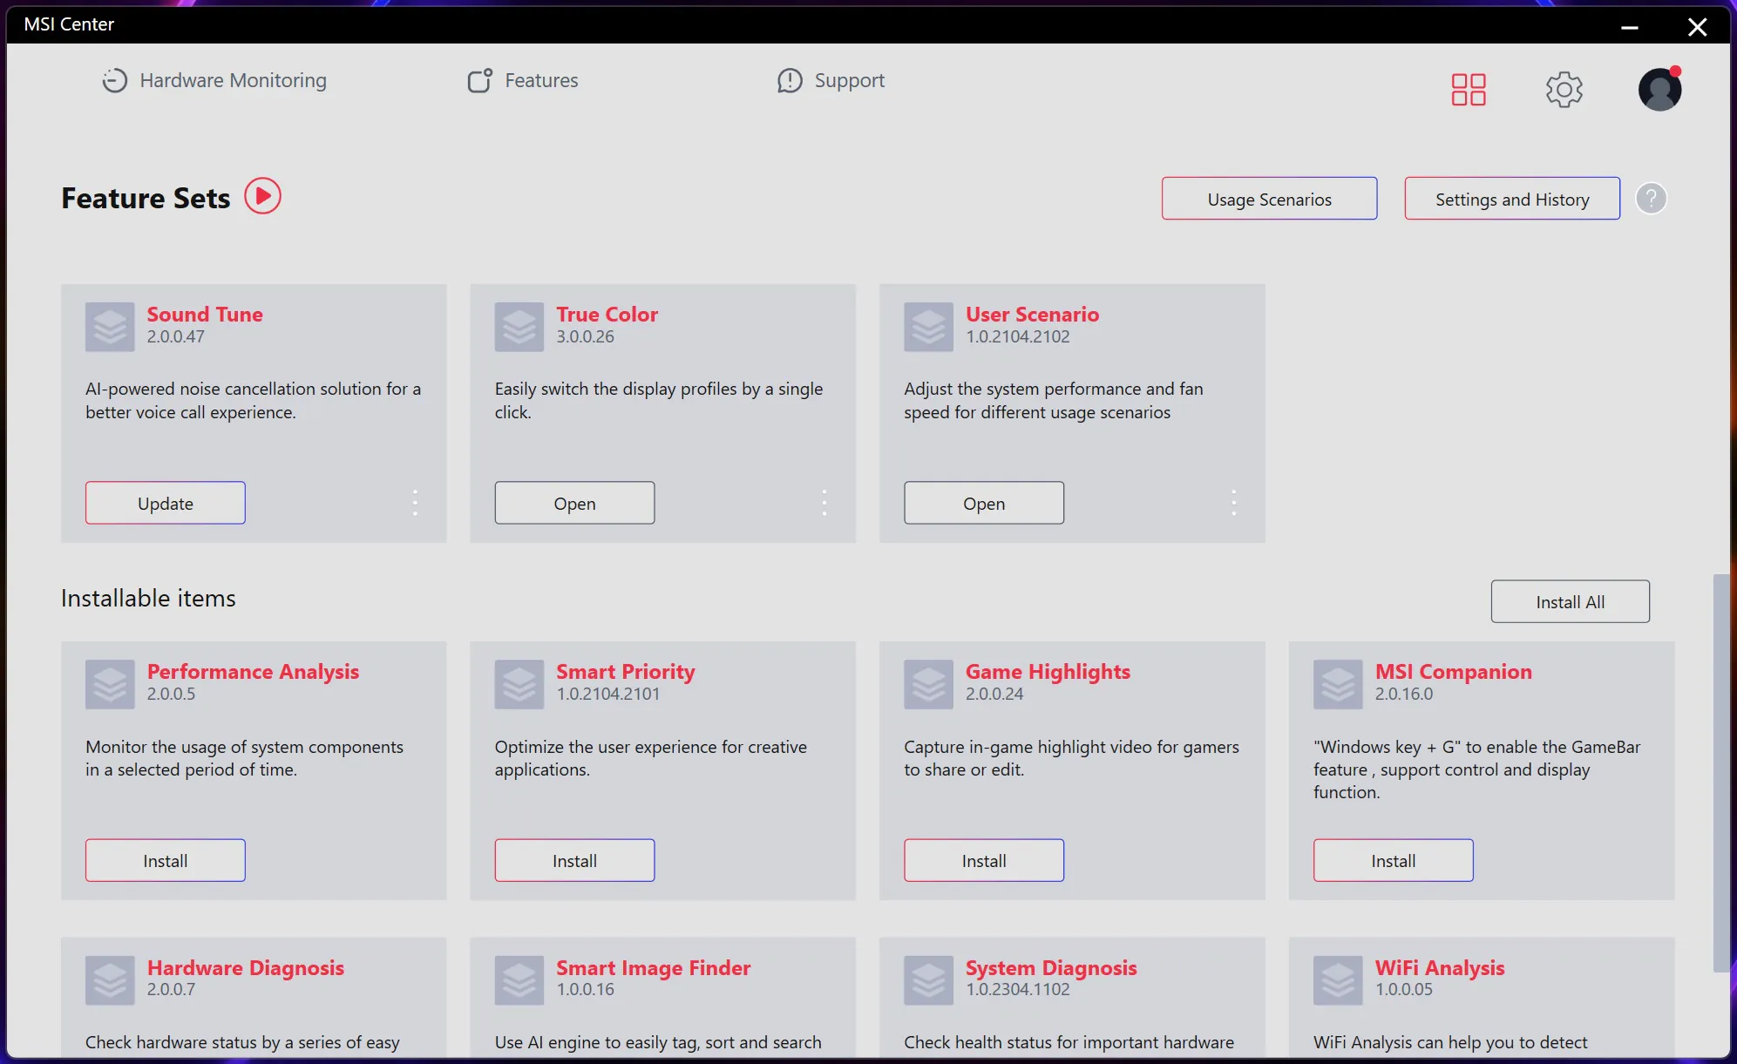Image resolution: width=1737 pixels, height=1064 pixels.
Task: Click the System Diagnosis layers icon
Action: pyautogui.click(x=928, y=980)
